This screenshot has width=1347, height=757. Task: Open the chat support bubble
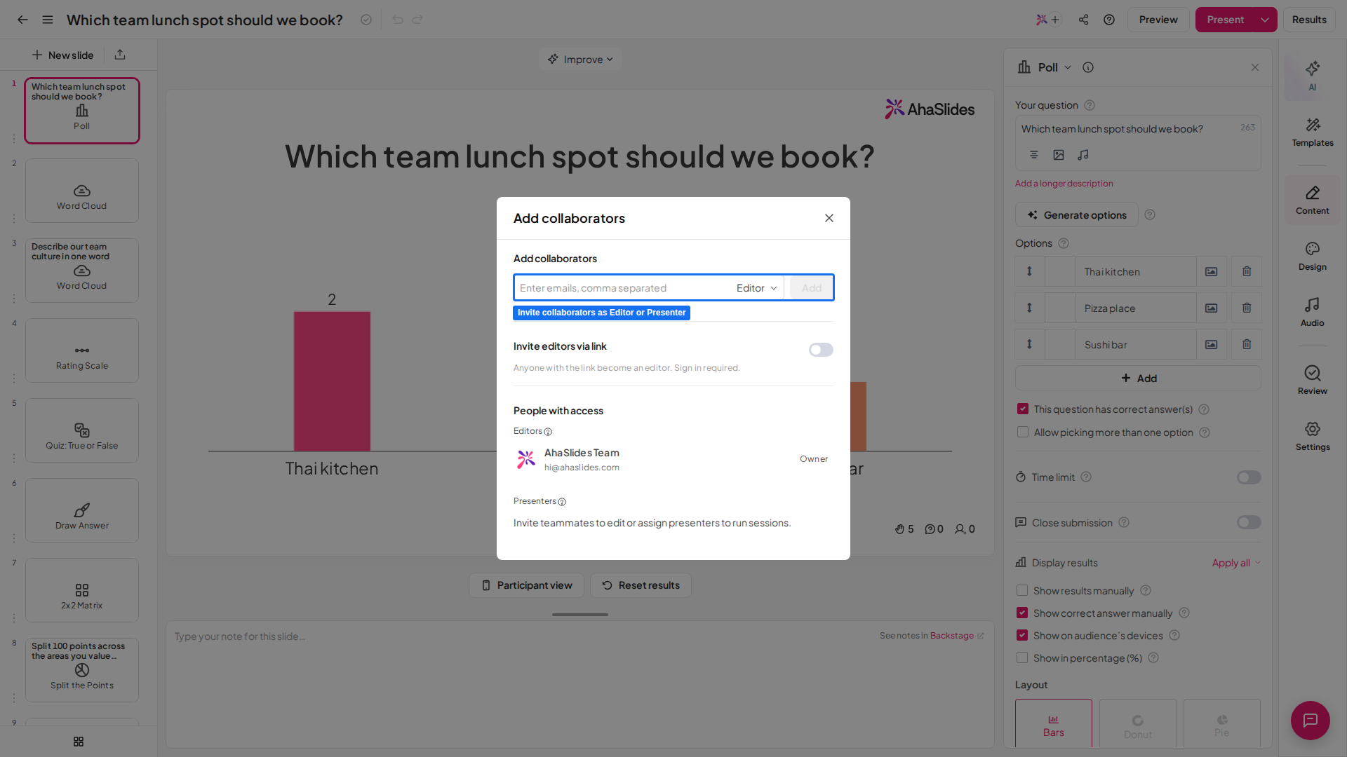(x=1310, y=720)
